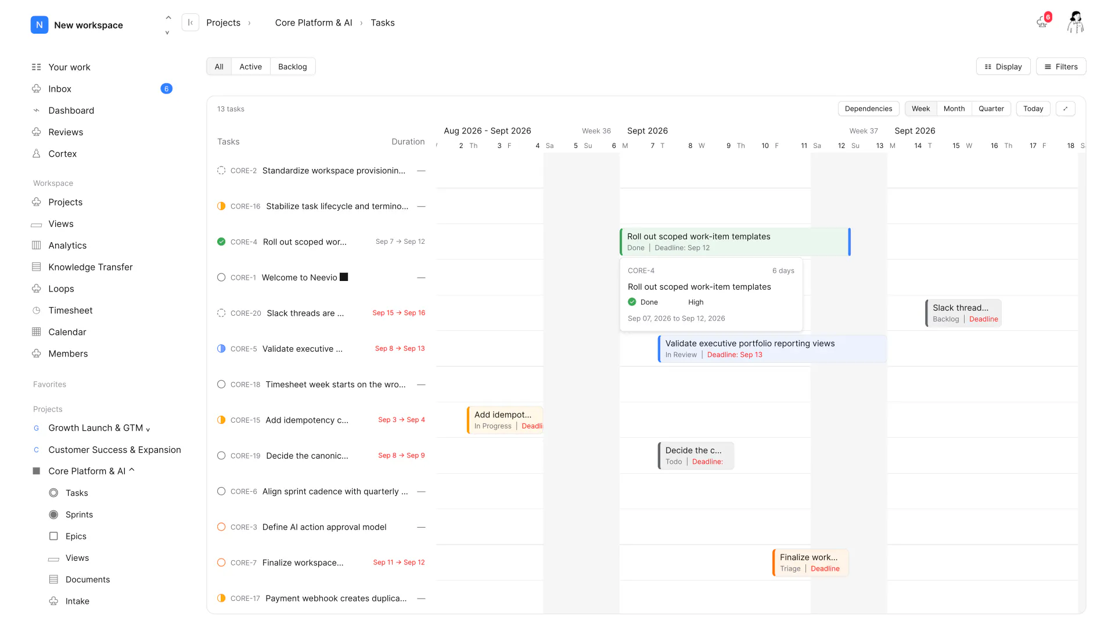Open the workspace switcher chevrons

point(168,25)
